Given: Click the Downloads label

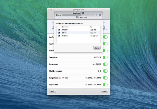Looking at the screenshot, I should (x=54, y=64).
